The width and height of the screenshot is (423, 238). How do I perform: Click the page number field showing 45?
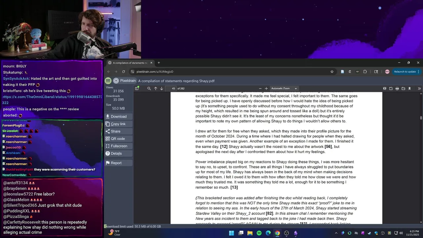tap(171, 88)
